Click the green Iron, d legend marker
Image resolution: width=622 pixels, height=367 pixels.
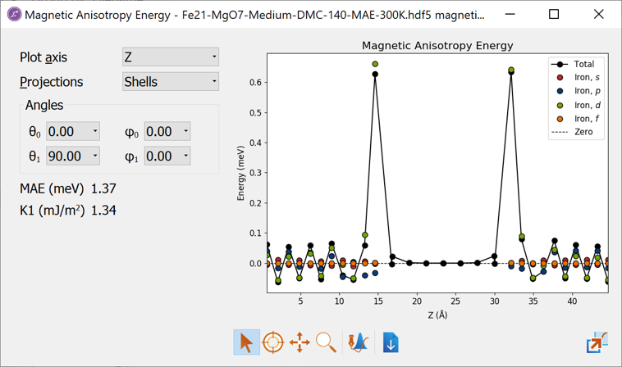tap(560, 106)
